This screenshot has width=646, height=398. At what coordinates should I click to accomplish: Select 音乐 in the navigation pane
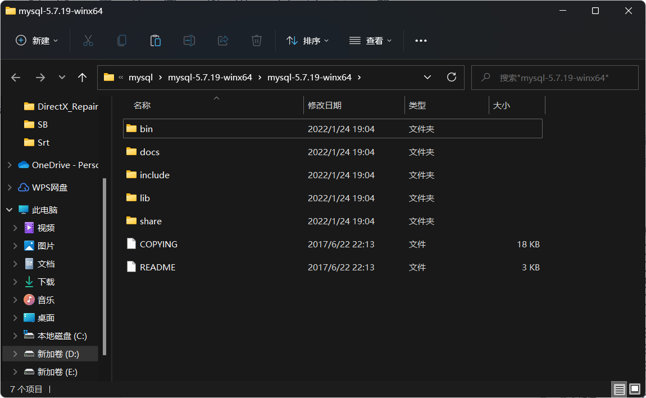coord(46,300)
